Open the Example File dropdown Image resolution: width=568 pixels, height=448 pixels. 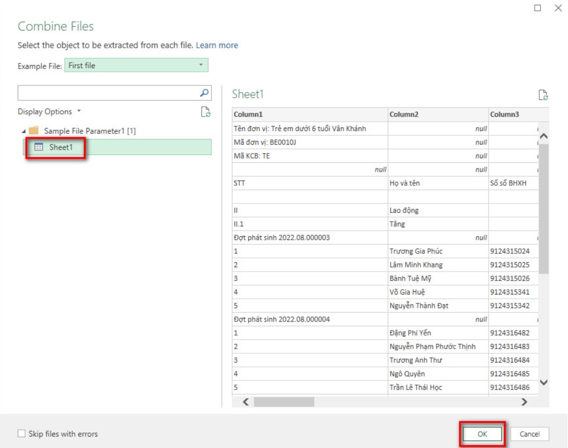[x=136, y=65]
